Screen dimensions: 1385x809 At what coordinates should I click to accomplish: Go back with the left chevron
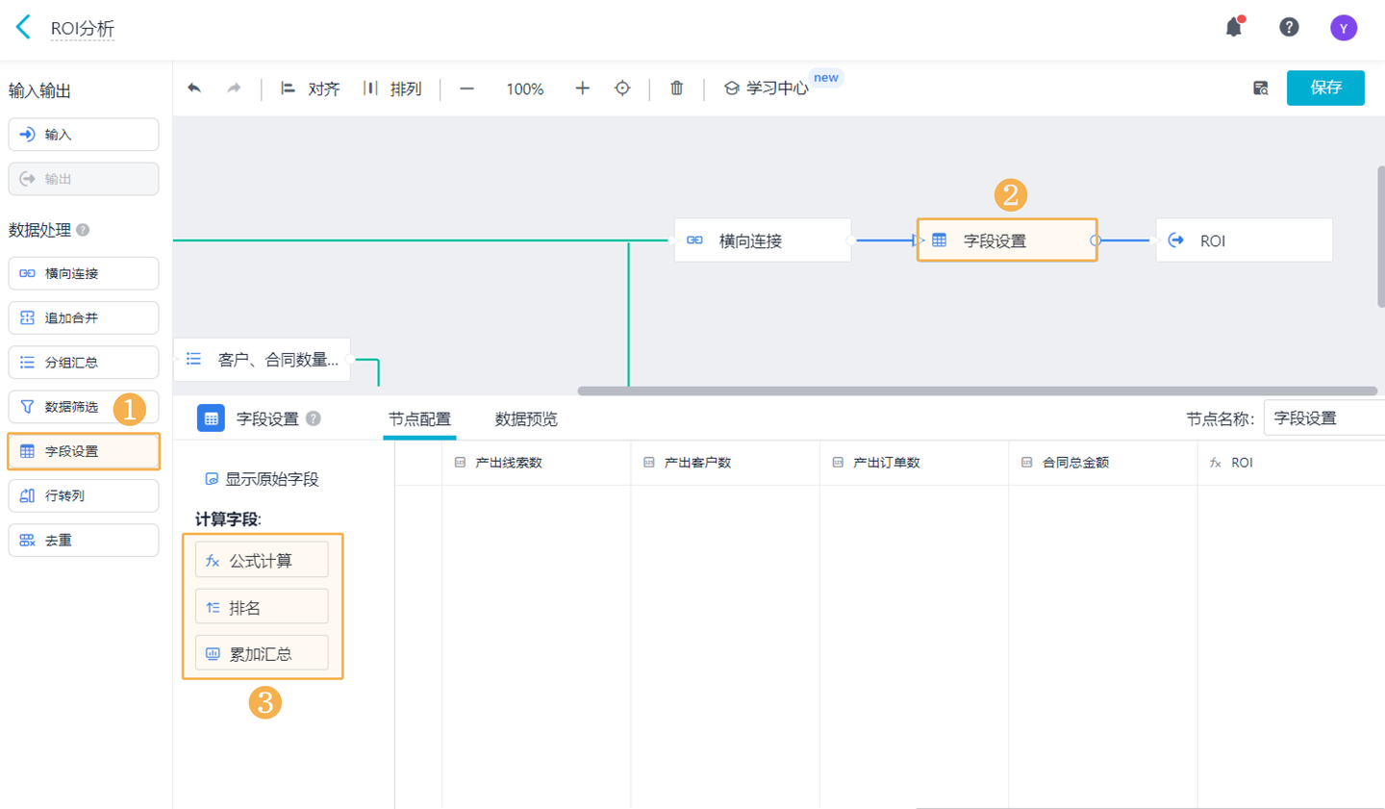pyautogui.click(x=24, y=27)
